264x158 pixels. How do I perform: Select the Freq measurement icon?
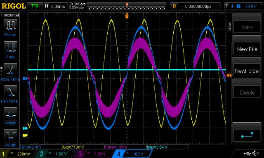tap(10, 47)
